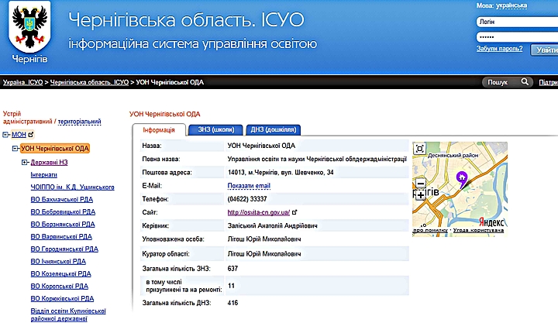Click the purple home marker on map
This screenshot has width=558, height=323.
[461, 178]
